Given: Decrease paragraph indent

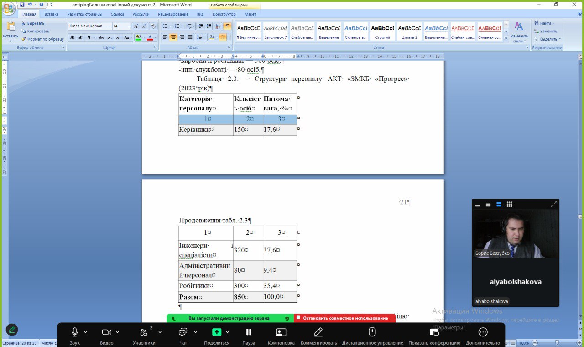Looking at the screenshot, I should 200,26.
